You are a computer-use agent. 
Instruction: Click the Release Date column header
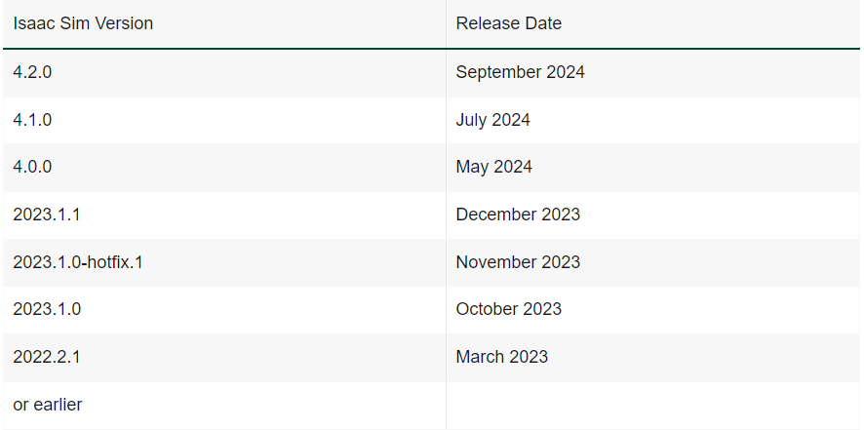click(x=652, y=23)
